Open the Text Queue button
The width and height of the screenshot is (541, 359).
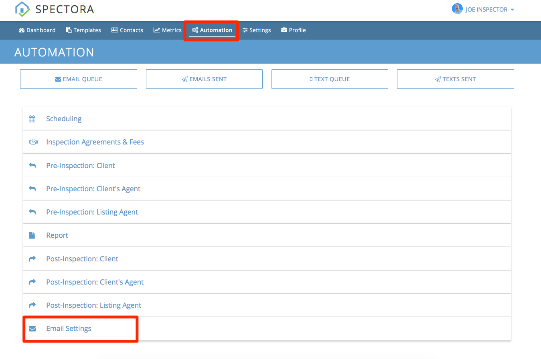pyautogui.click(x=330, y=79)
